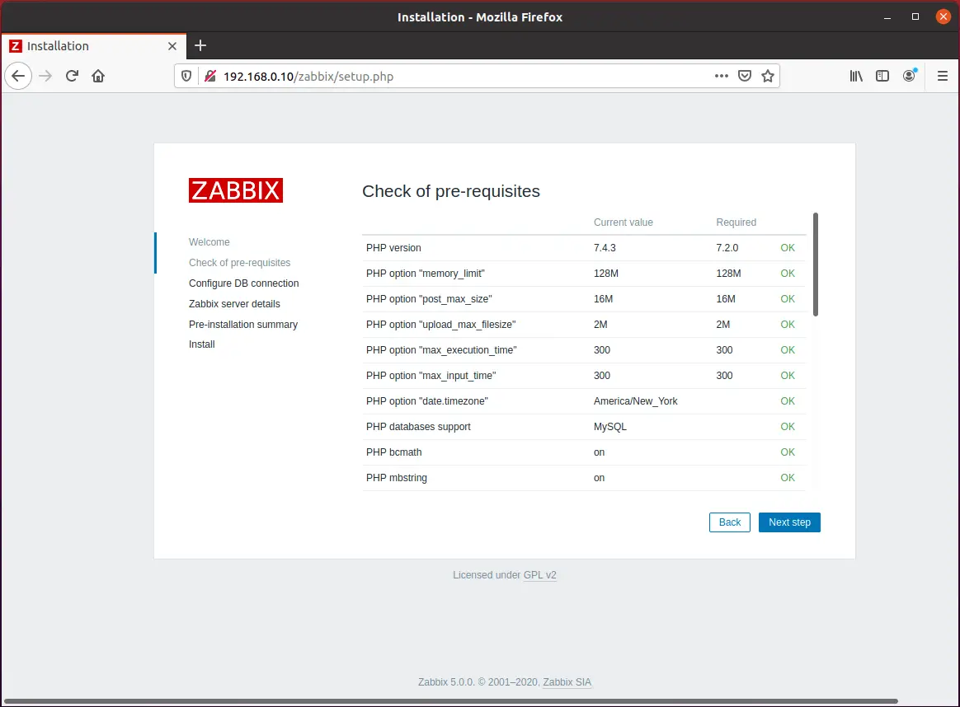The image size is (960, 707).
Task: Reload the current page
Action: [73, 76]
